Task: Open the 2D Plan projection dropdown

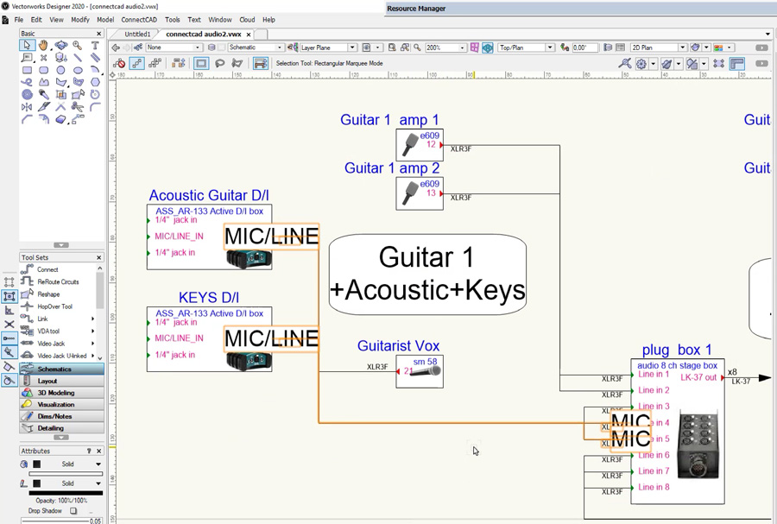Action: (659, 47)
